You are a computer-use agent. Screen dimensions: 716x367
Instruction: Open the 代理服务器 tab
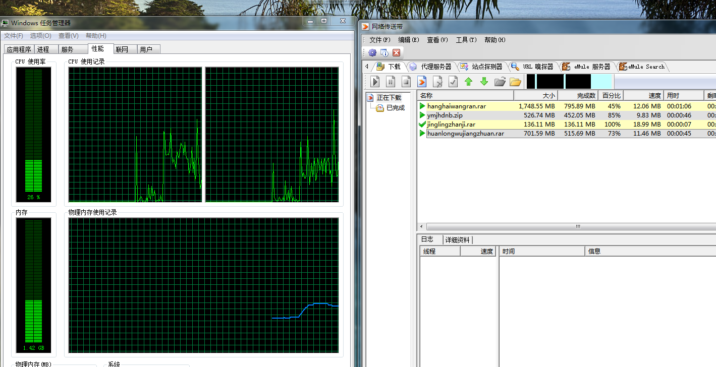436,67
